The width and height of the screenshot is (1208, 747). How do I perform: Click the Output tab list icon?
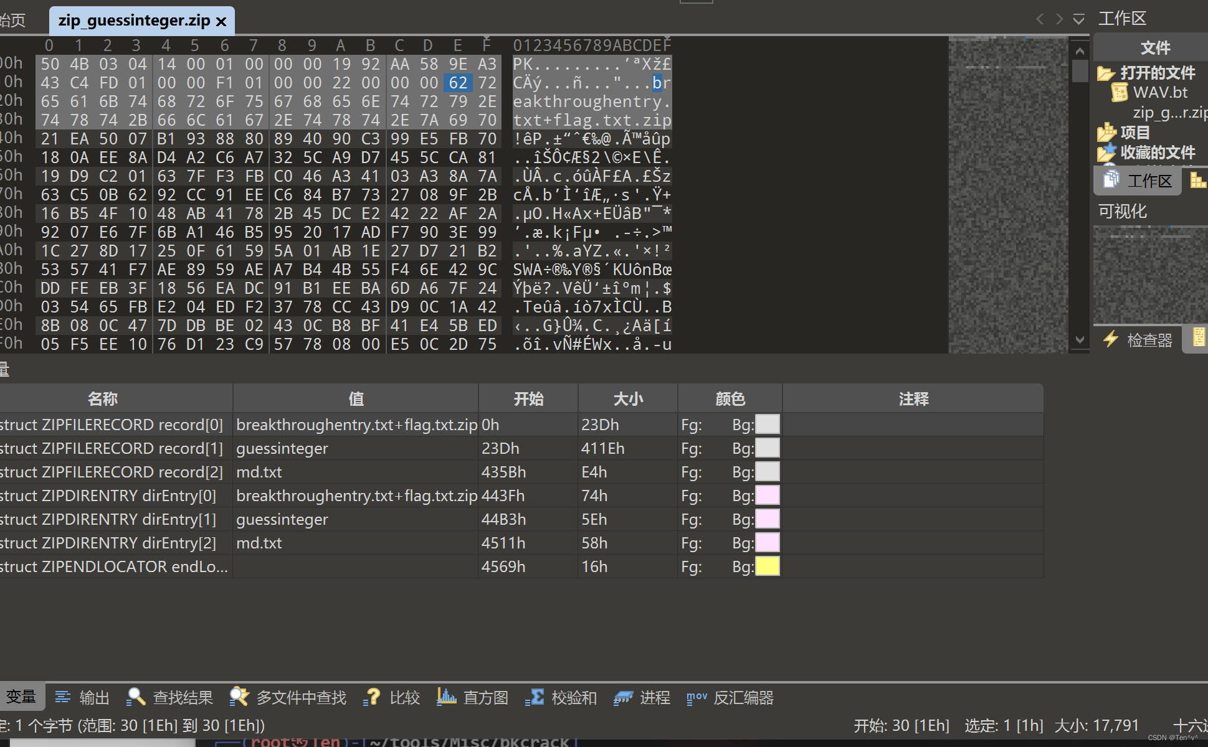tap(63, 697)
